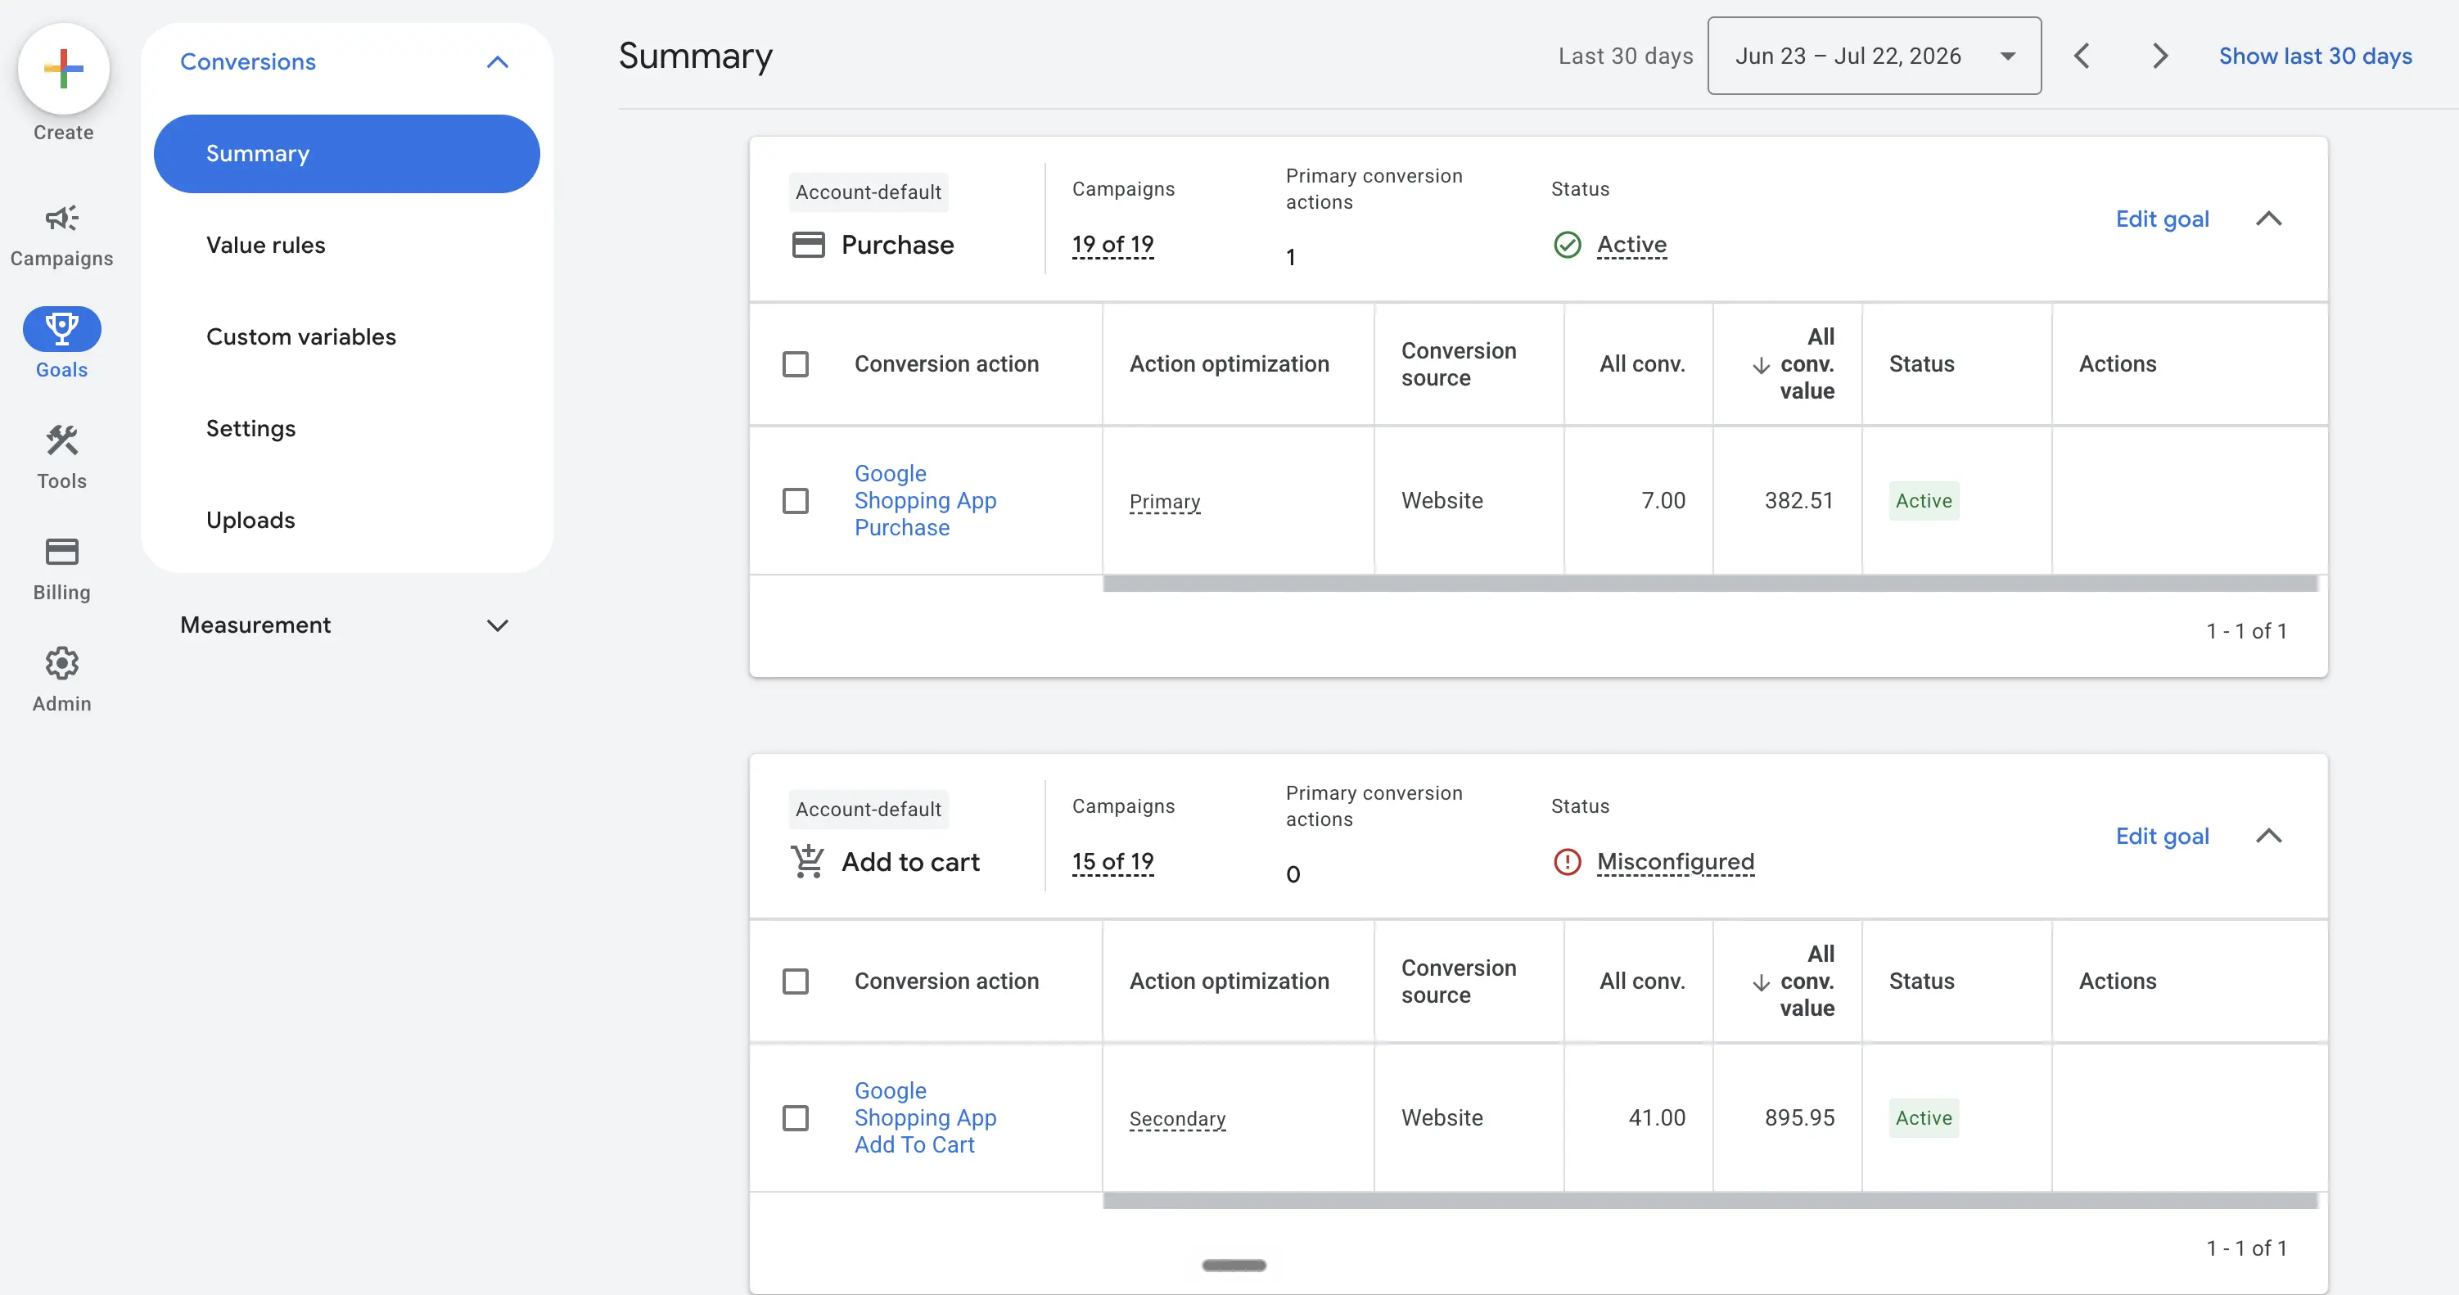Click the All conv. header in Purchase table
Image resolution: width=2459 pixels, height=1295 pixels.
(x=1642, y=364)
